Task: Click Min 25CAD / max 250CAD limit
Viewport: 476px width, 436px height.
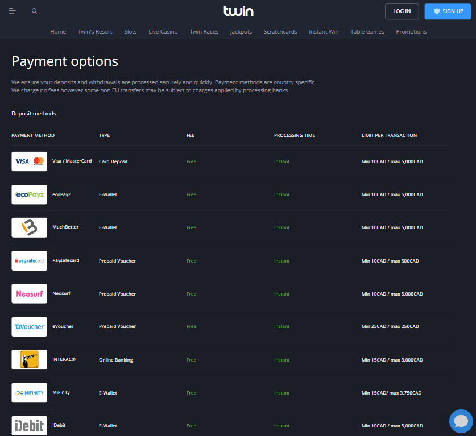Action: click(x=390, y=326)
